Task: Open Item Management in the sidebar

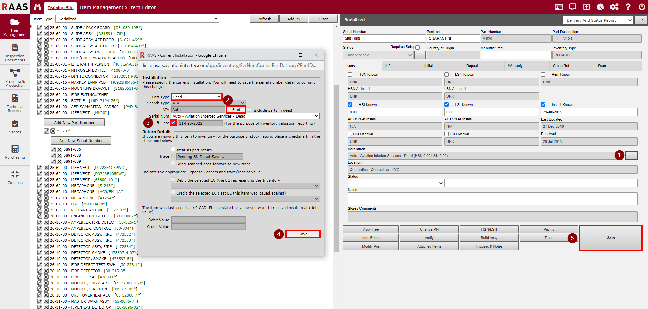Action: point(15,27)
